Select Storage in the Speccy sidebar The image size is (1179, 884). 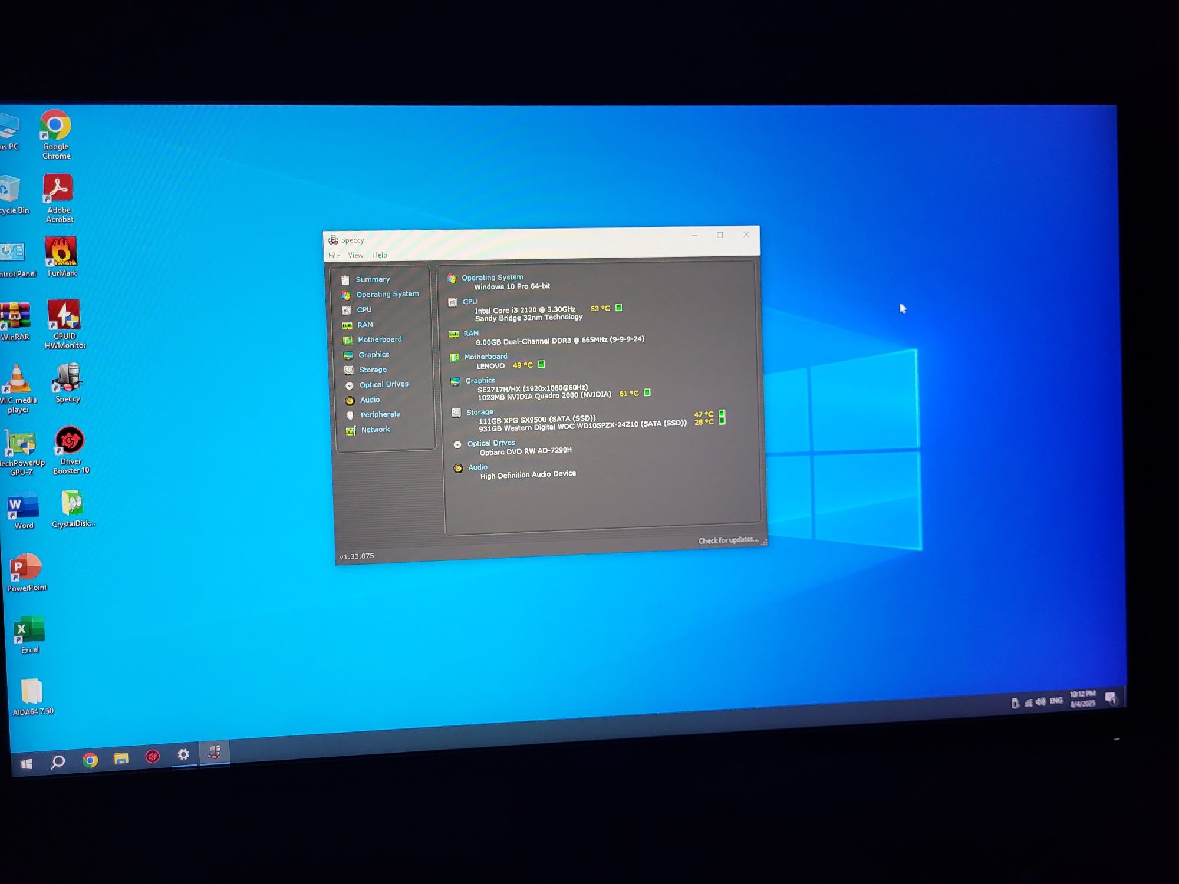tap(373, 370)
